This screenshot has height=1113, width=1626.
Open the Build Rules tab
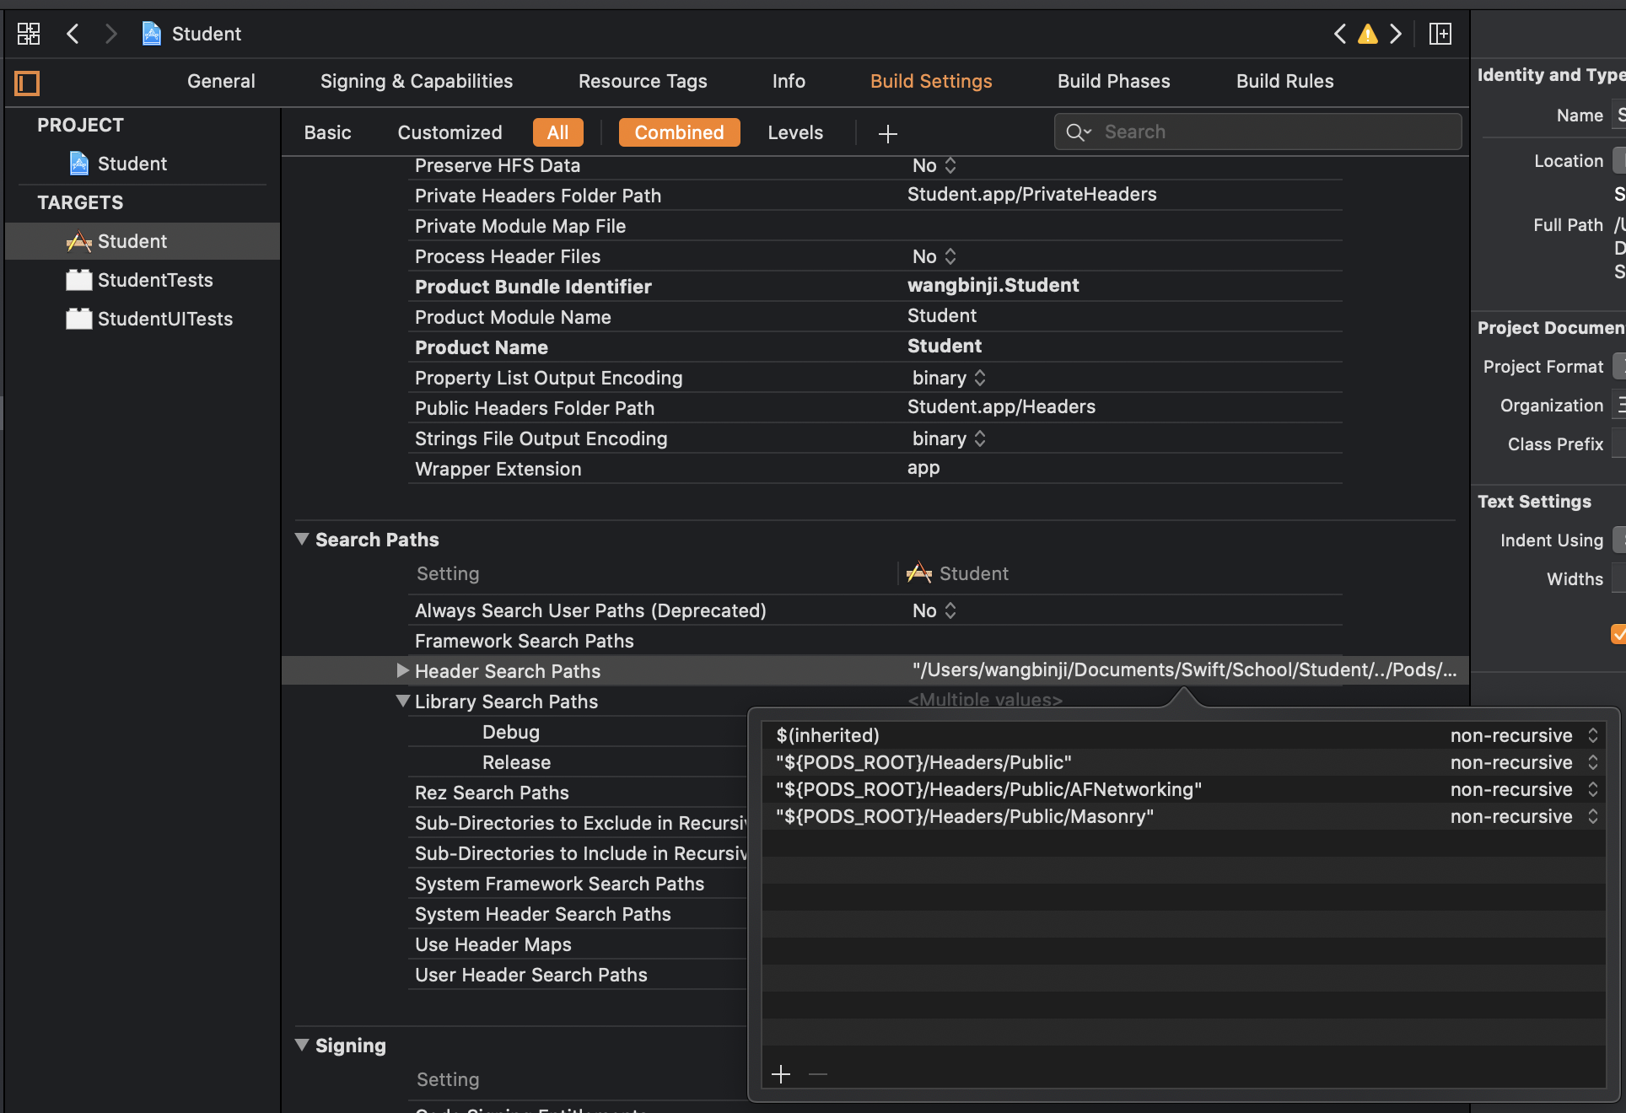pyautogui.click(x=1285, y=81)
